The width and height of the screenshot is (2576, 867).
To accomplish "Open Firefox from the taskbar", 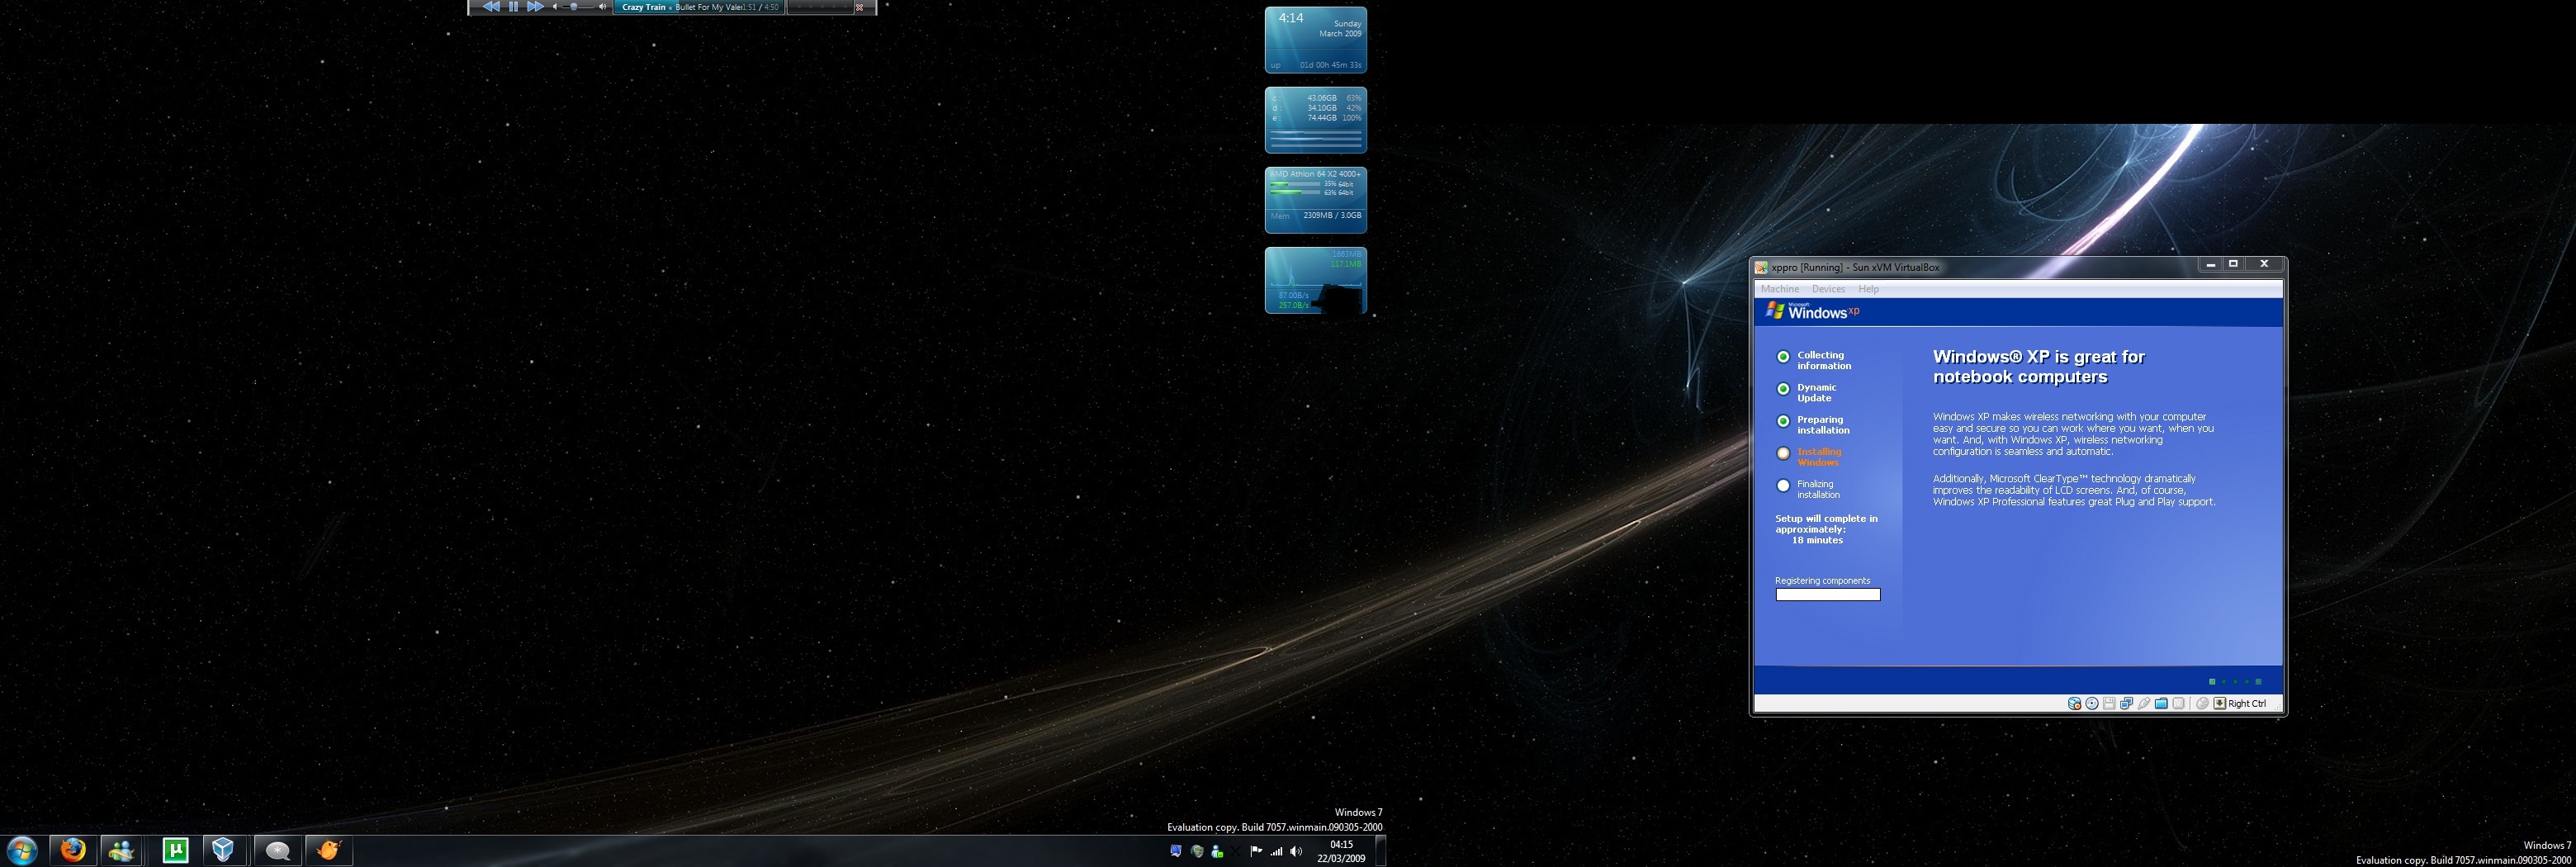I will point(72,850).
